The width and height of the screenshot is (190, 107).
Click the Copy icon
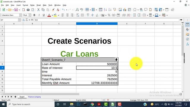tap(43, 10)
